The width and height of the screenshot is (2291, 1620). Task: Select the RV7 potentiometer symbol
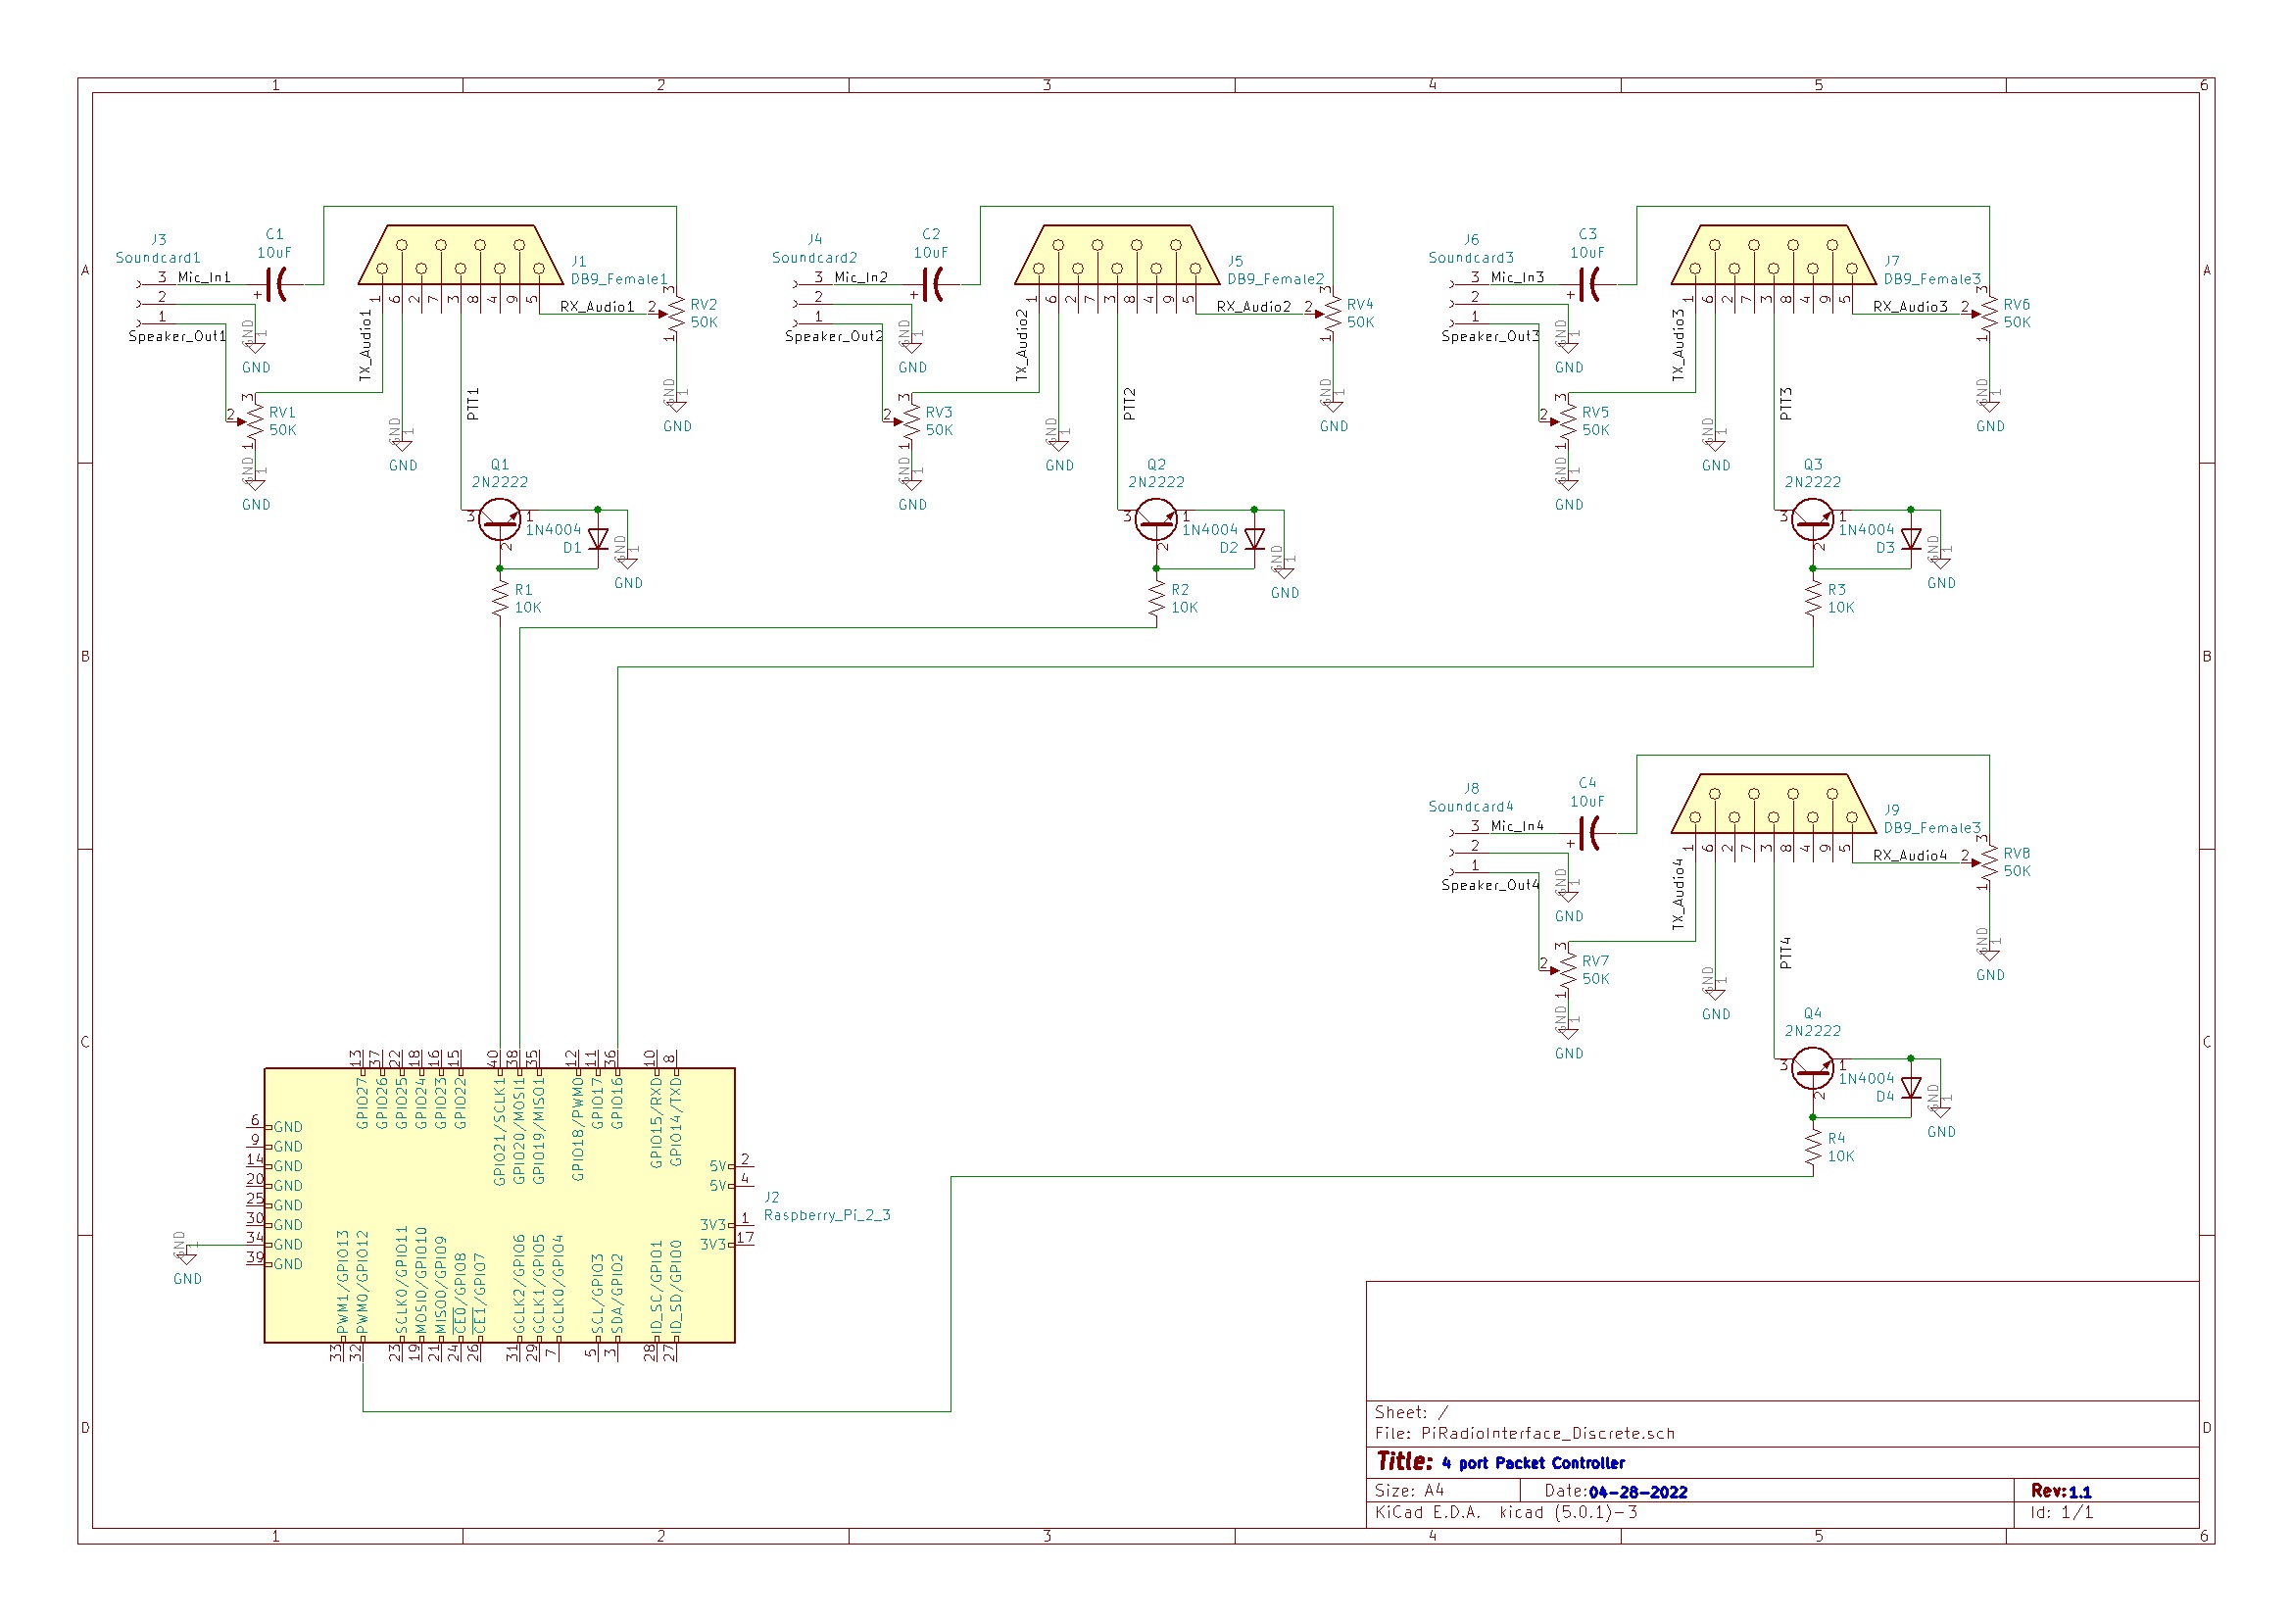(1567, 970)
